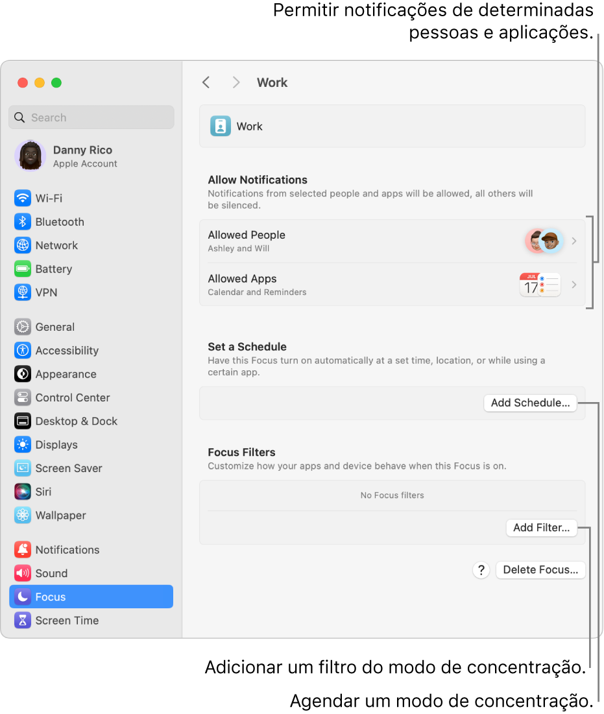This screenshot has height=714, width=604.
Task: Go forward with the right chevron
Action: point(236,82)
